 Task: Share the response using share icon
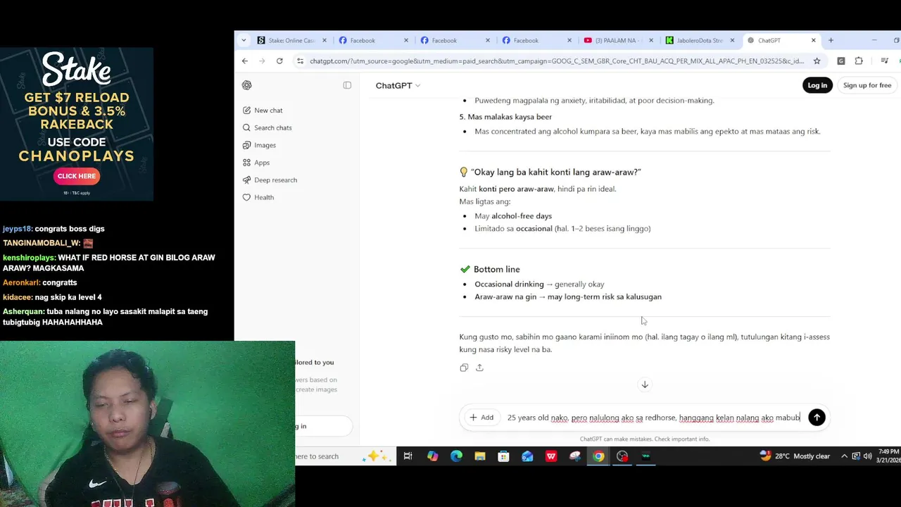(479, 368)
